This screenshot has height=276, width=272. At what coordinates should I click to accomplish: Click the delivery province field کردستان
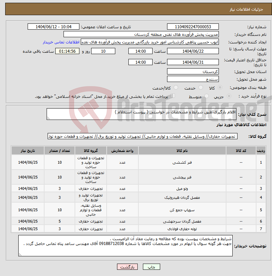click(x=193, y=71)
